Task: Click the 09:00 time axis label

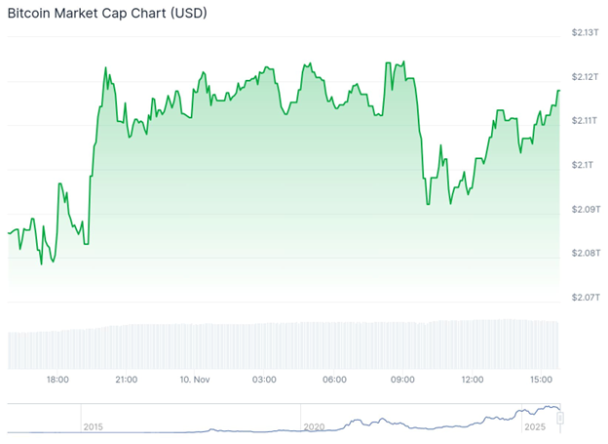Action: 403,379
